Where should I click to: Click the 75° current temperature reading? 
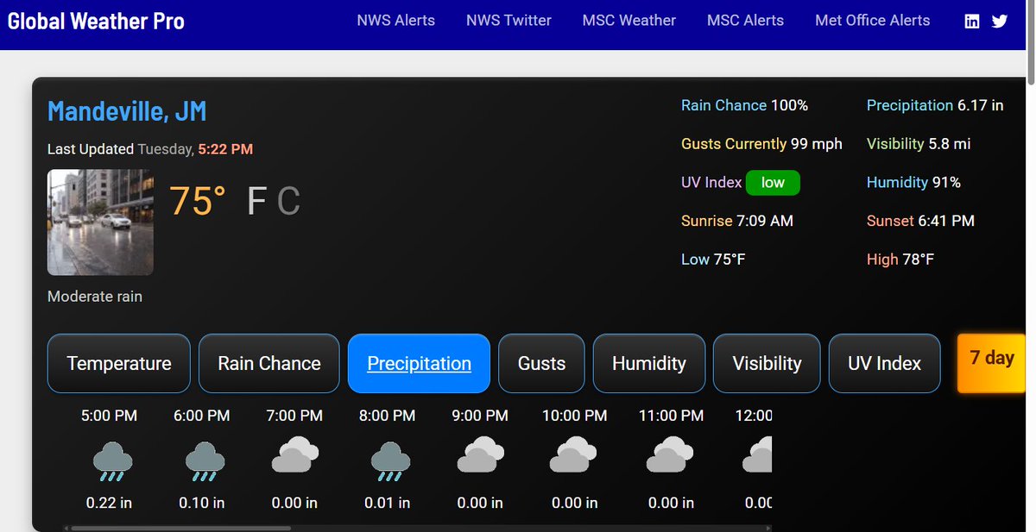(x=197, y=201)
